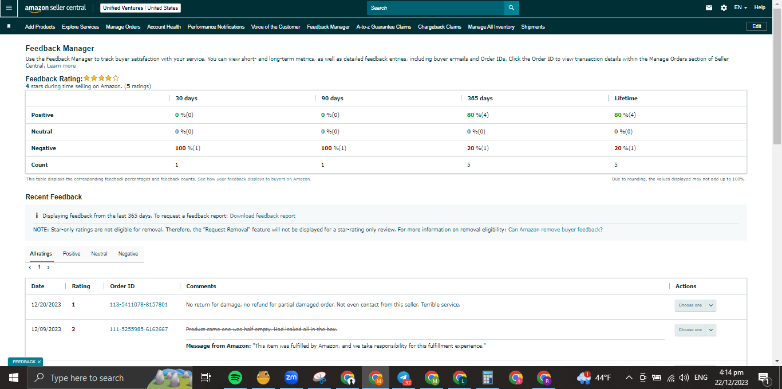Viewport: 782px width, 389px height.
Task: Click the feedback rating stars
Action: coord(101,78)
